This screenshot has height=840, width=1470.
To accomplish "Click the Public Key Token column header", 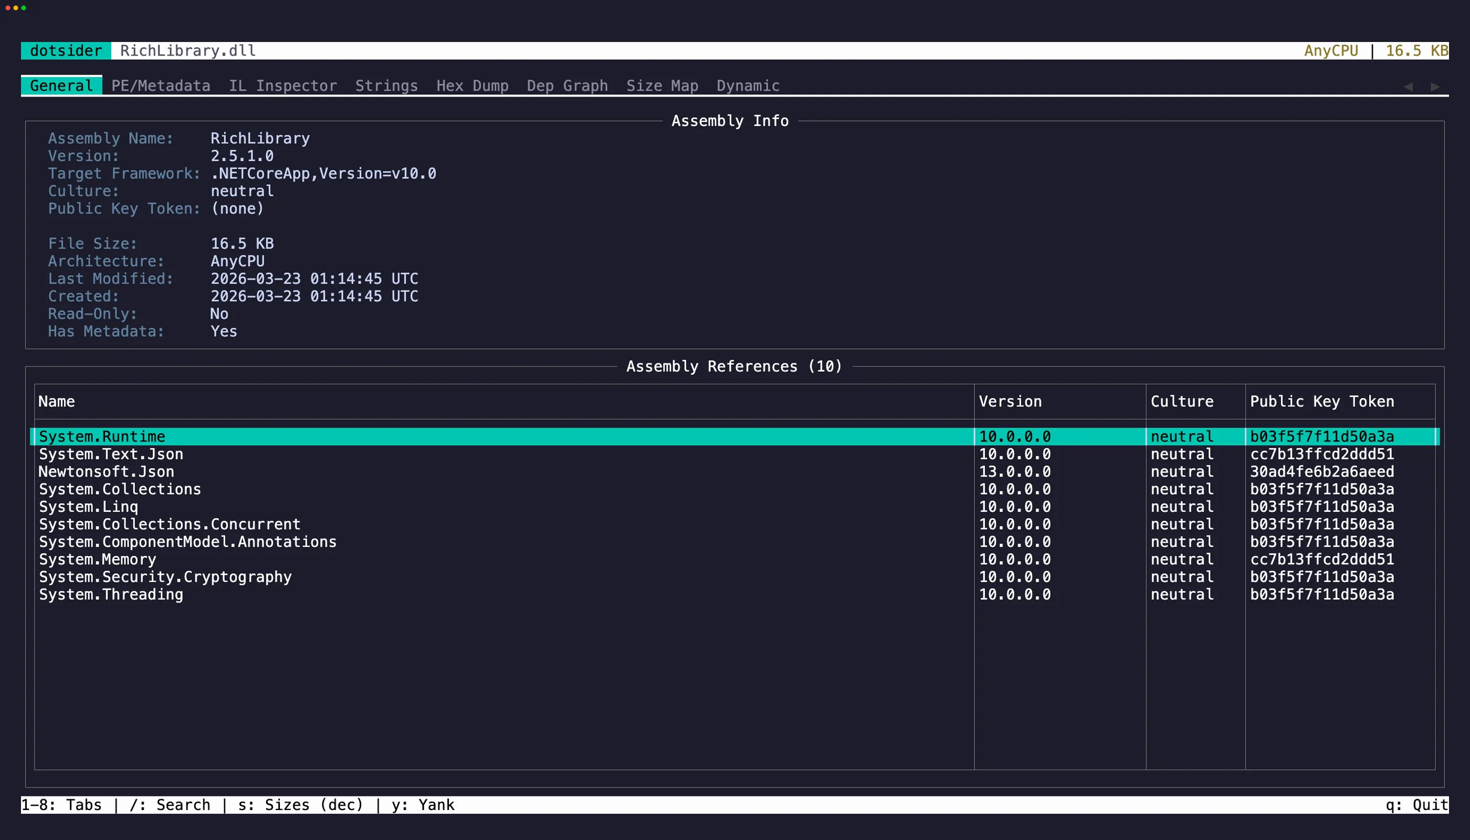I will click(x=1321, y=402).
